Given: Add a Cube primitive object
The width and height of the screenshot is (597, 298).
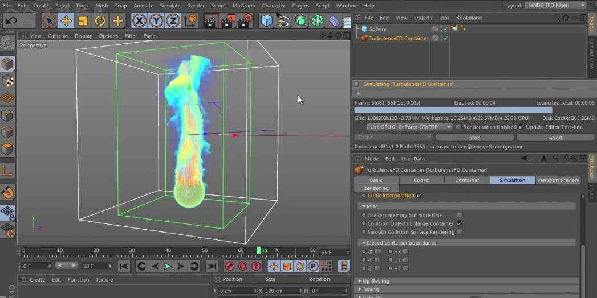Looking at the screenshot, I should (267, 20).
